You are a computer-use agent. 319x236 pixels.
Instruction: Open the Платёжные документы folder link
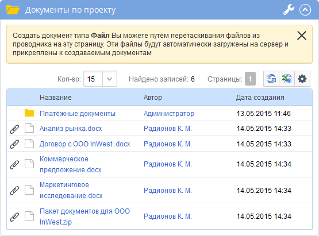pyautogui.click(x=78, y=114)
